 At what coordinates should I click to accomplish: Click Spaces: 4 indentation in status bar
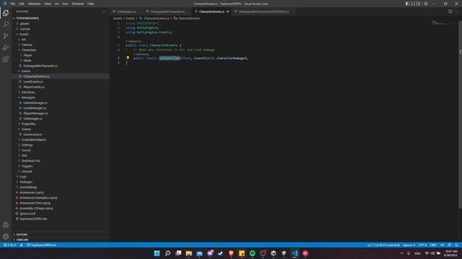pos(409,245)
